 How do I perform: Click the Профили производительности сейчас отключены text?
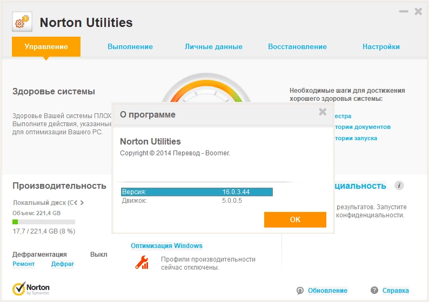(x=208, y=263)
